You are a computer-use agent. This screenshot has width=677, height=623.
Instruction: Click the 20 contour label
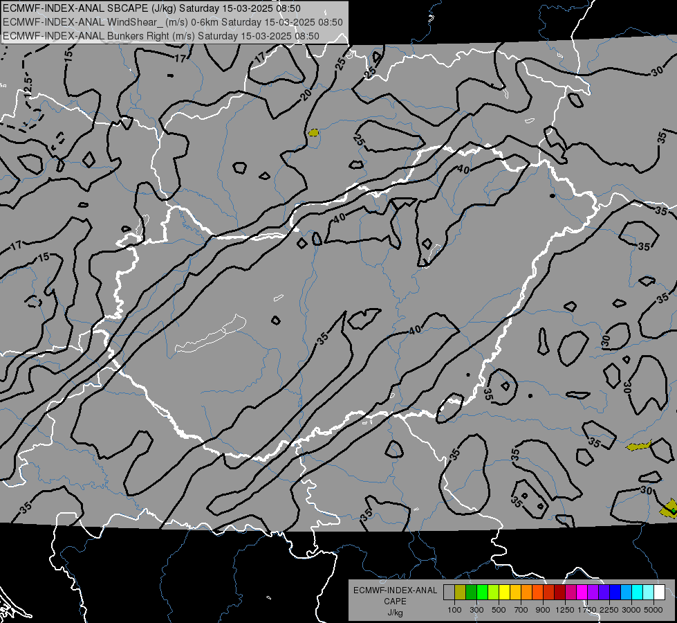[306, 95]
